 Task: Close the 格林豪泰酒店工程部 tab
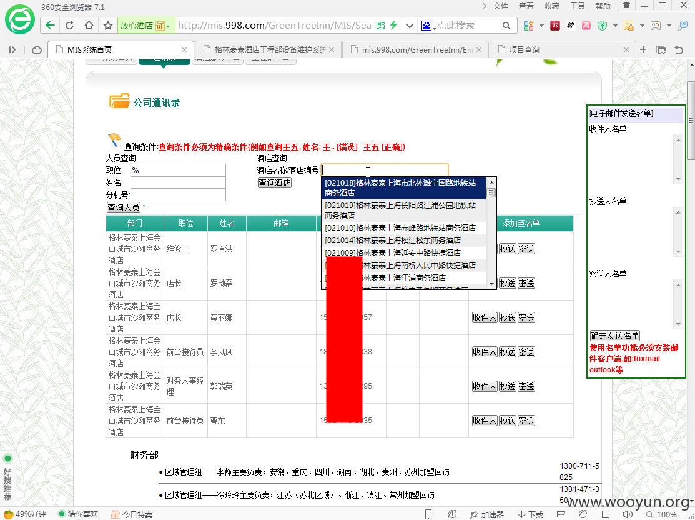(332, 50)
